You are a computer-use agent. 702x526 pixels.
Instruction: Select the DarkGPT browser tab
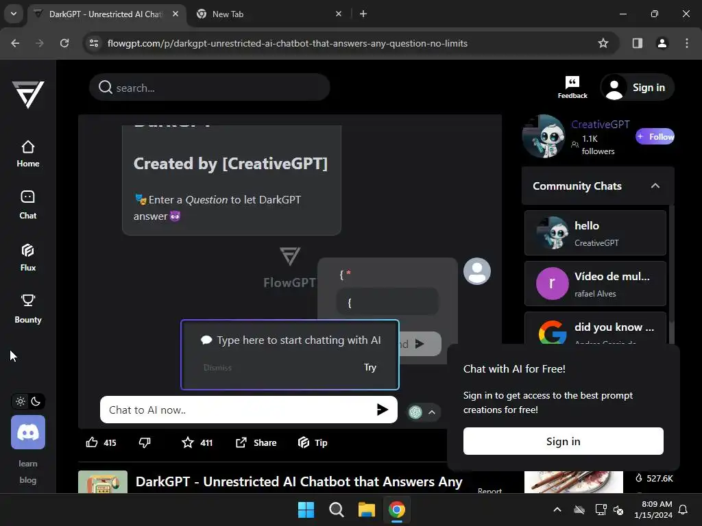click(x=105, y=14)
